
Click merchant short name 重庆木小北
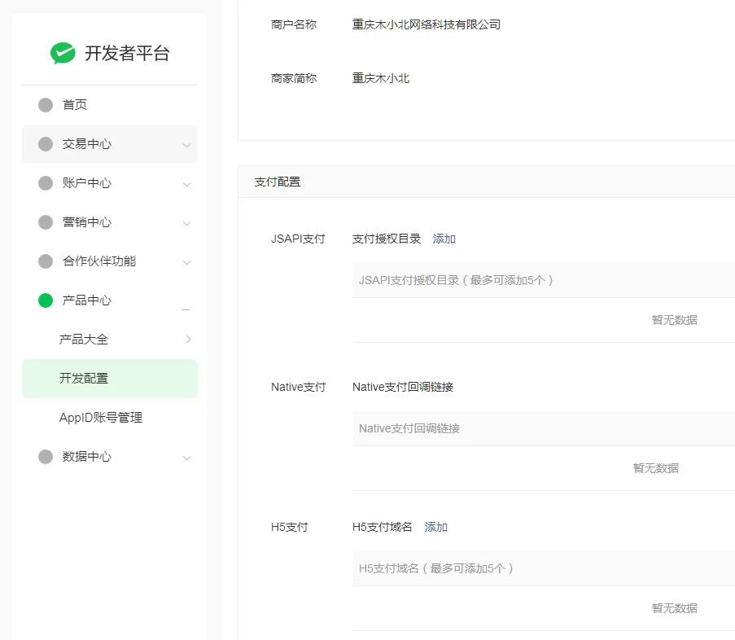point(381,78)
